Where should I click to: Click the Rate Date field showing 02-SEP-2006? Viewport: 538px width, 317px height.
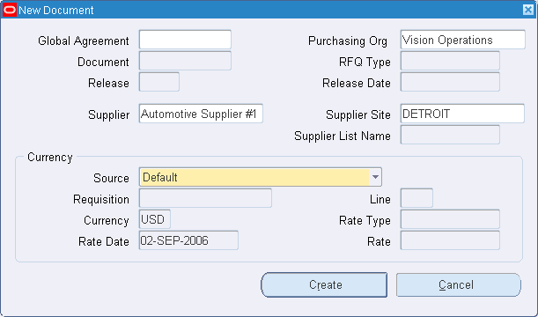188,240
